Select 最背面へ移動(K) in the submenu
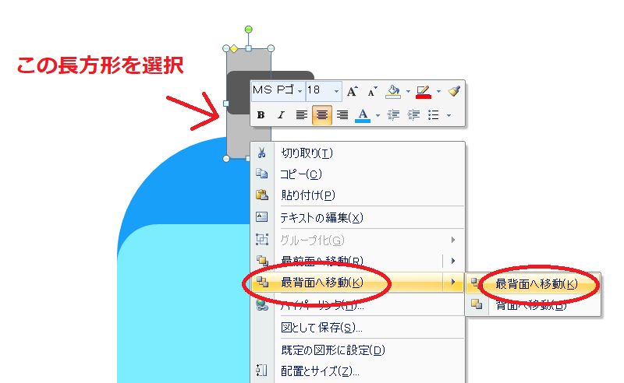The image size is (624, 383). 533,283
